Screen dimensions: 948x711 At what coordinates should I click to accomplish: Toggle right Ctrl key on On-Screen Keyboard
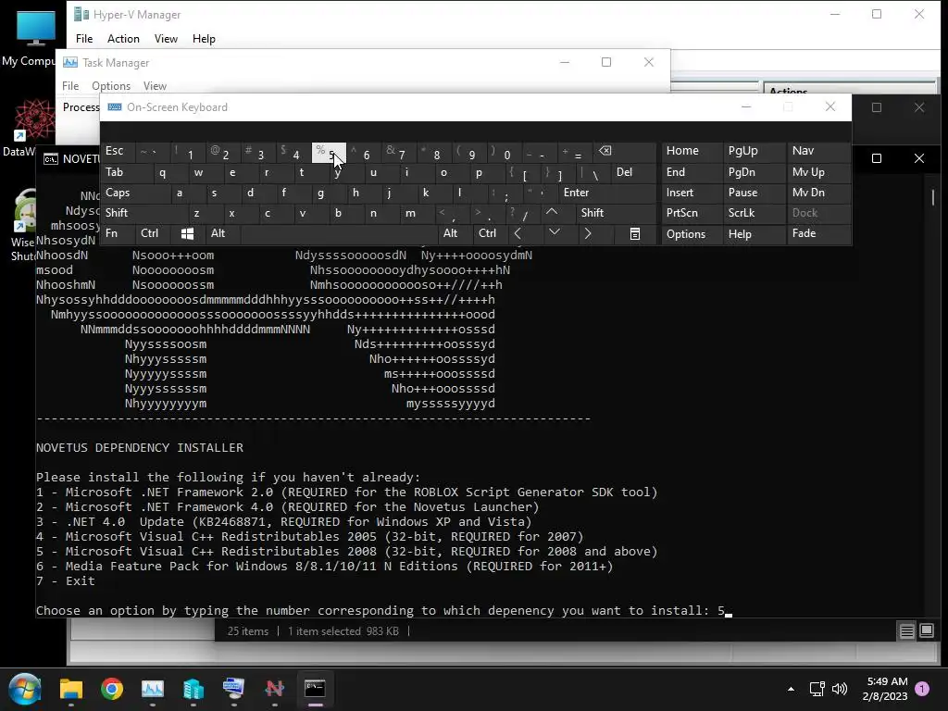click(487, 233)
